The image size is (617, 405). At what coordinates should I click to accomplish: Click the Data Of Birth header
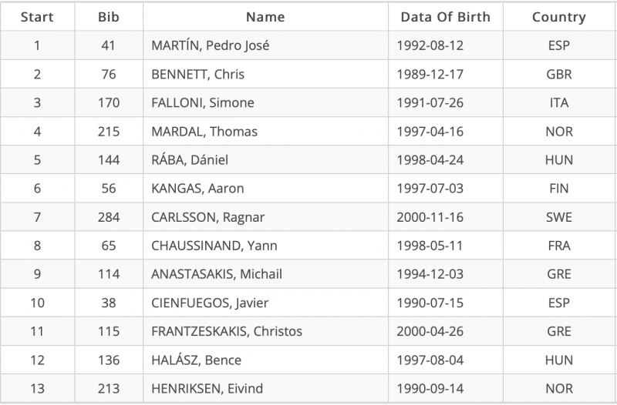tap(446, 17)
